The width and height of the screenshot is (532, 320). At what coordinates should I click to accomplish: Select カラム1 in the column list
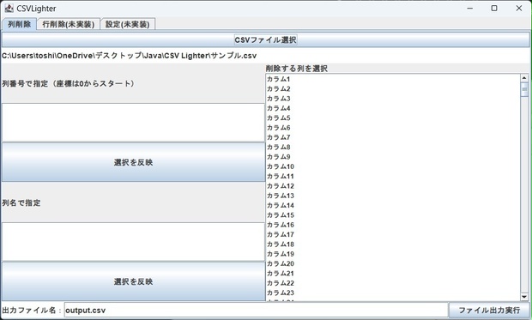tap(393, 79)
